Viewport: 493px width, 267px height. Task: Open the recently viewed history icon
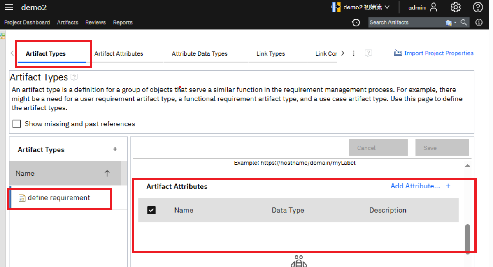pos(356,23)
